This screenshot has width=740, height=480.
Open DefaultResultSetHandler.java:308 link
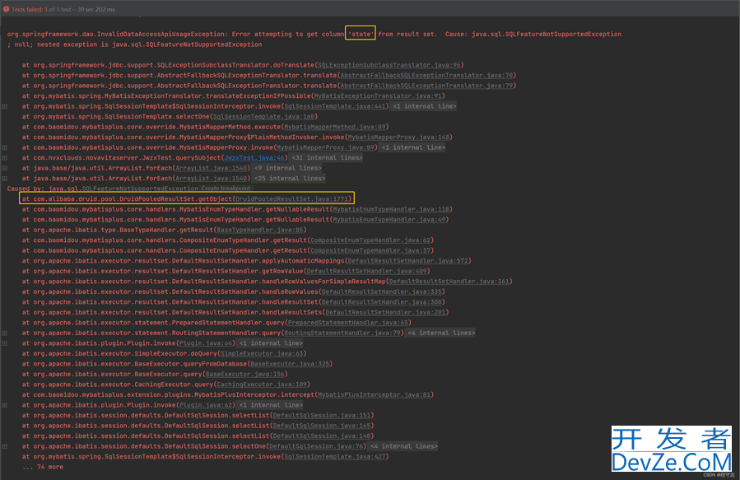coord(382,302)
